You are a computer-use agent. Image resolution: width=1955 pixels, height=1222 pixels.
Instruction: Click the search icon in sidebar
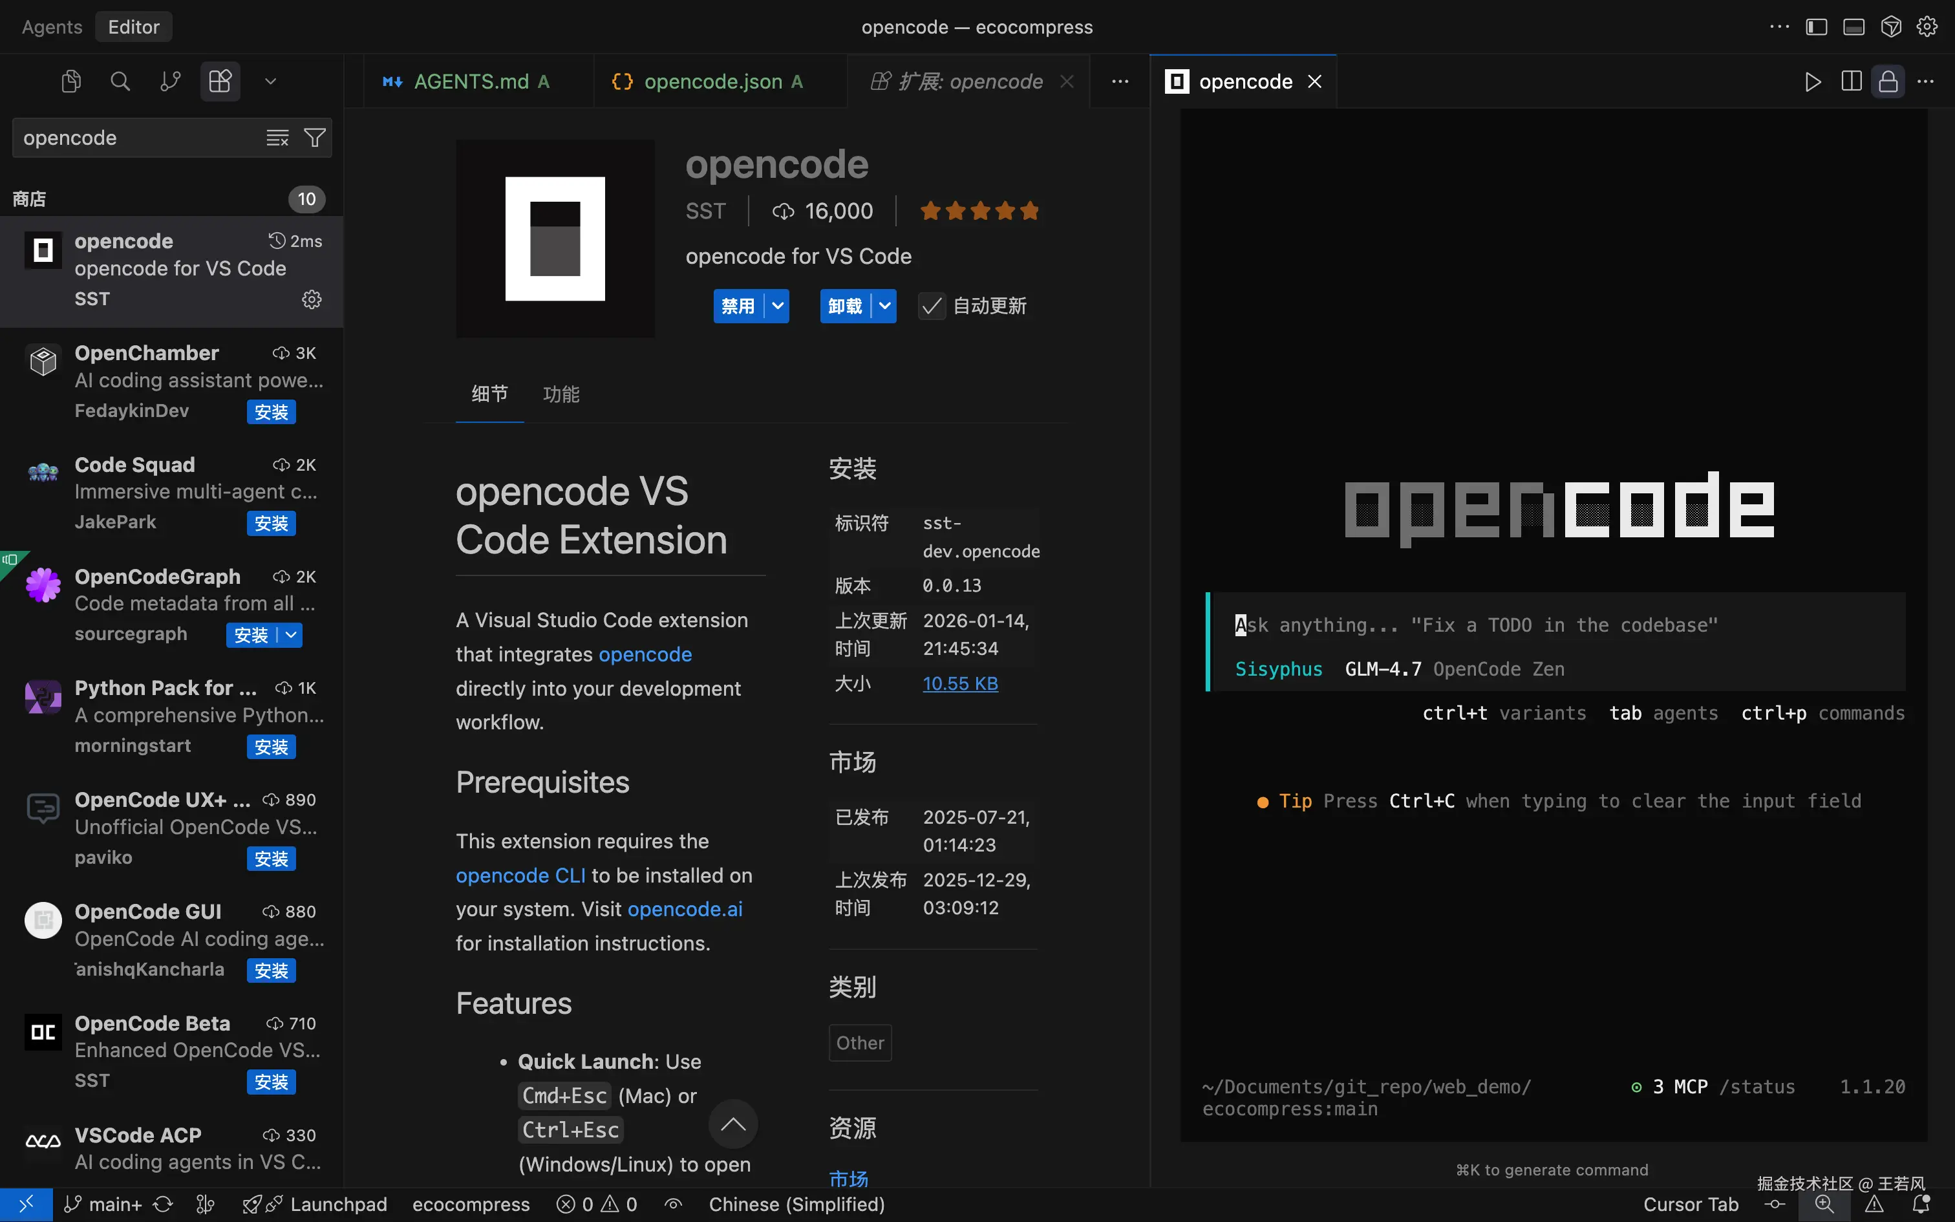point(120,81)
